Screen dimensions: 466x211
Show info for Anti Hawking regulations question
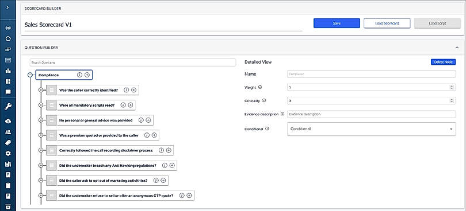[x=165, y=165]
